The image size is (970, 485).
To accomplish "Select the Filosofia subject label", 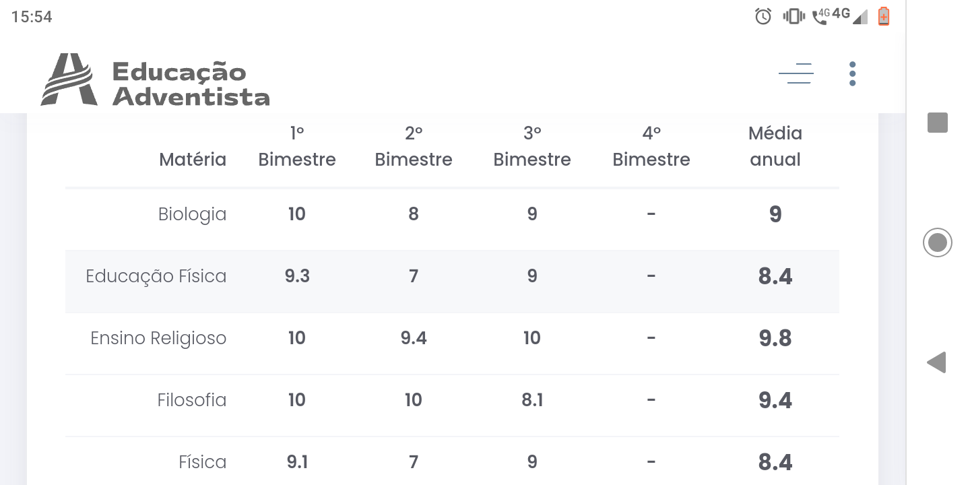I will (x=192, y=400).
